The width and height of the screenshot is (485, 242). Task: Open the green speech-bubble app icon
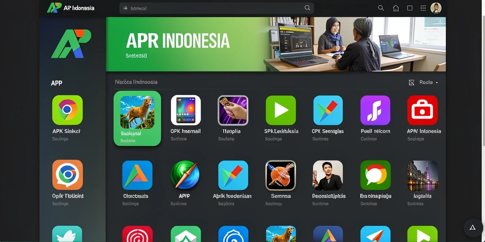tap(376, 175)
